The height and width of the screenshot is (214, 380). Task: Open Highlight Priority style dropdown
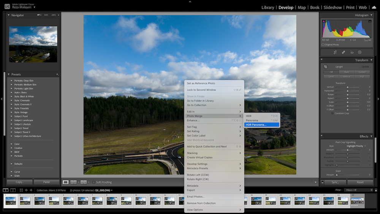pos(356,146)
